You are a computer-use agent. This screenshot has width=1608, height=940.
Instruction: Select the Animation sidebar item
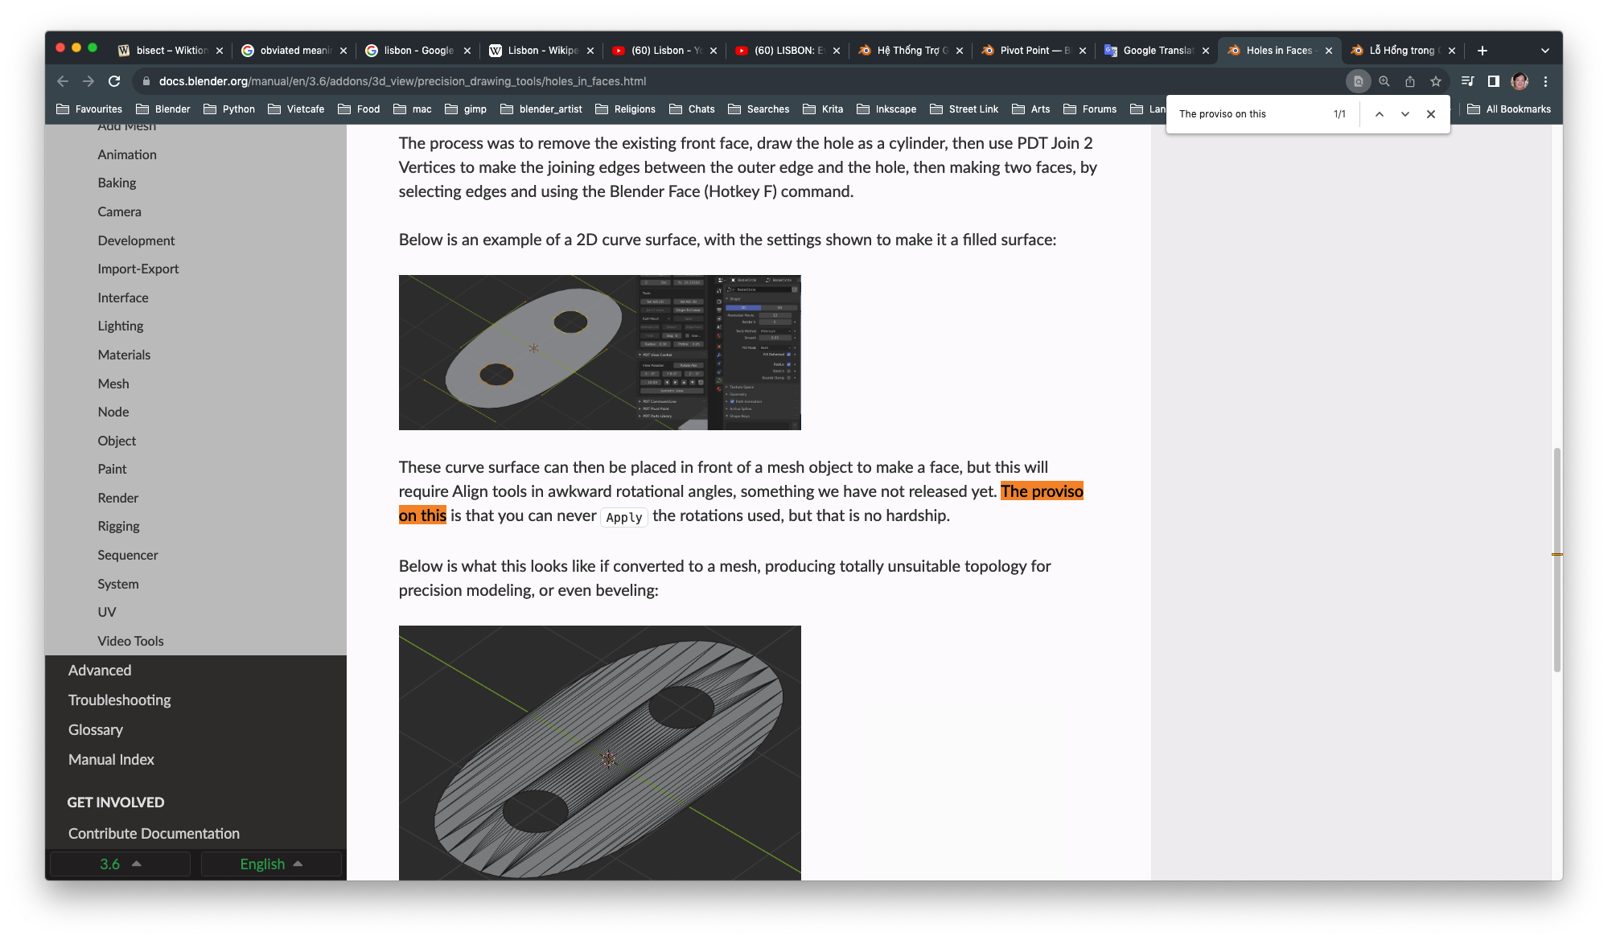[126, 154]
